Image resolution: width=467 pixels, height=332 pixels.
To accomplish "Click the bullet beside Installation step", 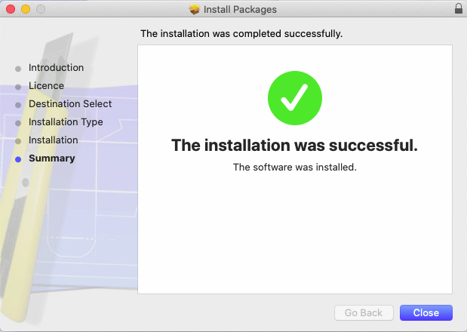I will 18,141.
